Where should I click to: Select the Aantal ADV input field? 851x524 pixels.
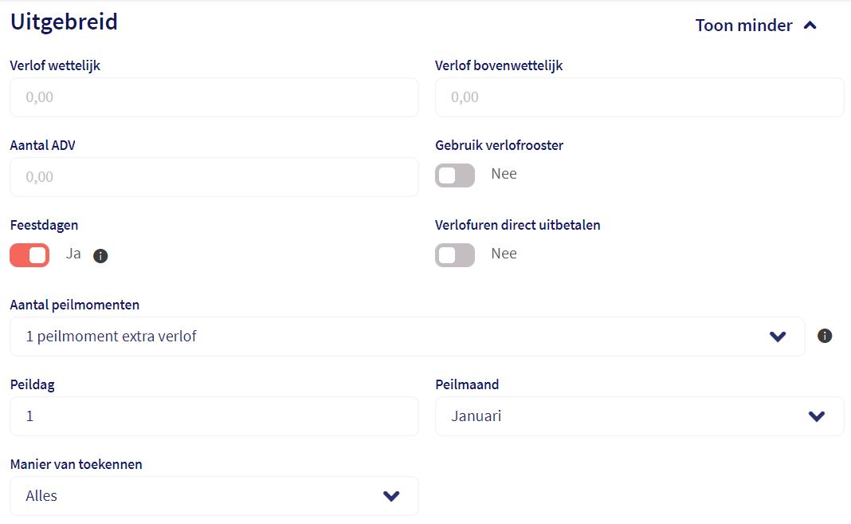(x=214, y=177)
